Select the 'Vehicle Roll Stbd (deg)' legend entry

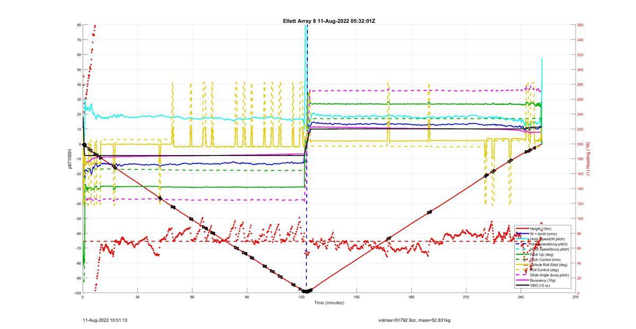(x=542, y=265)
